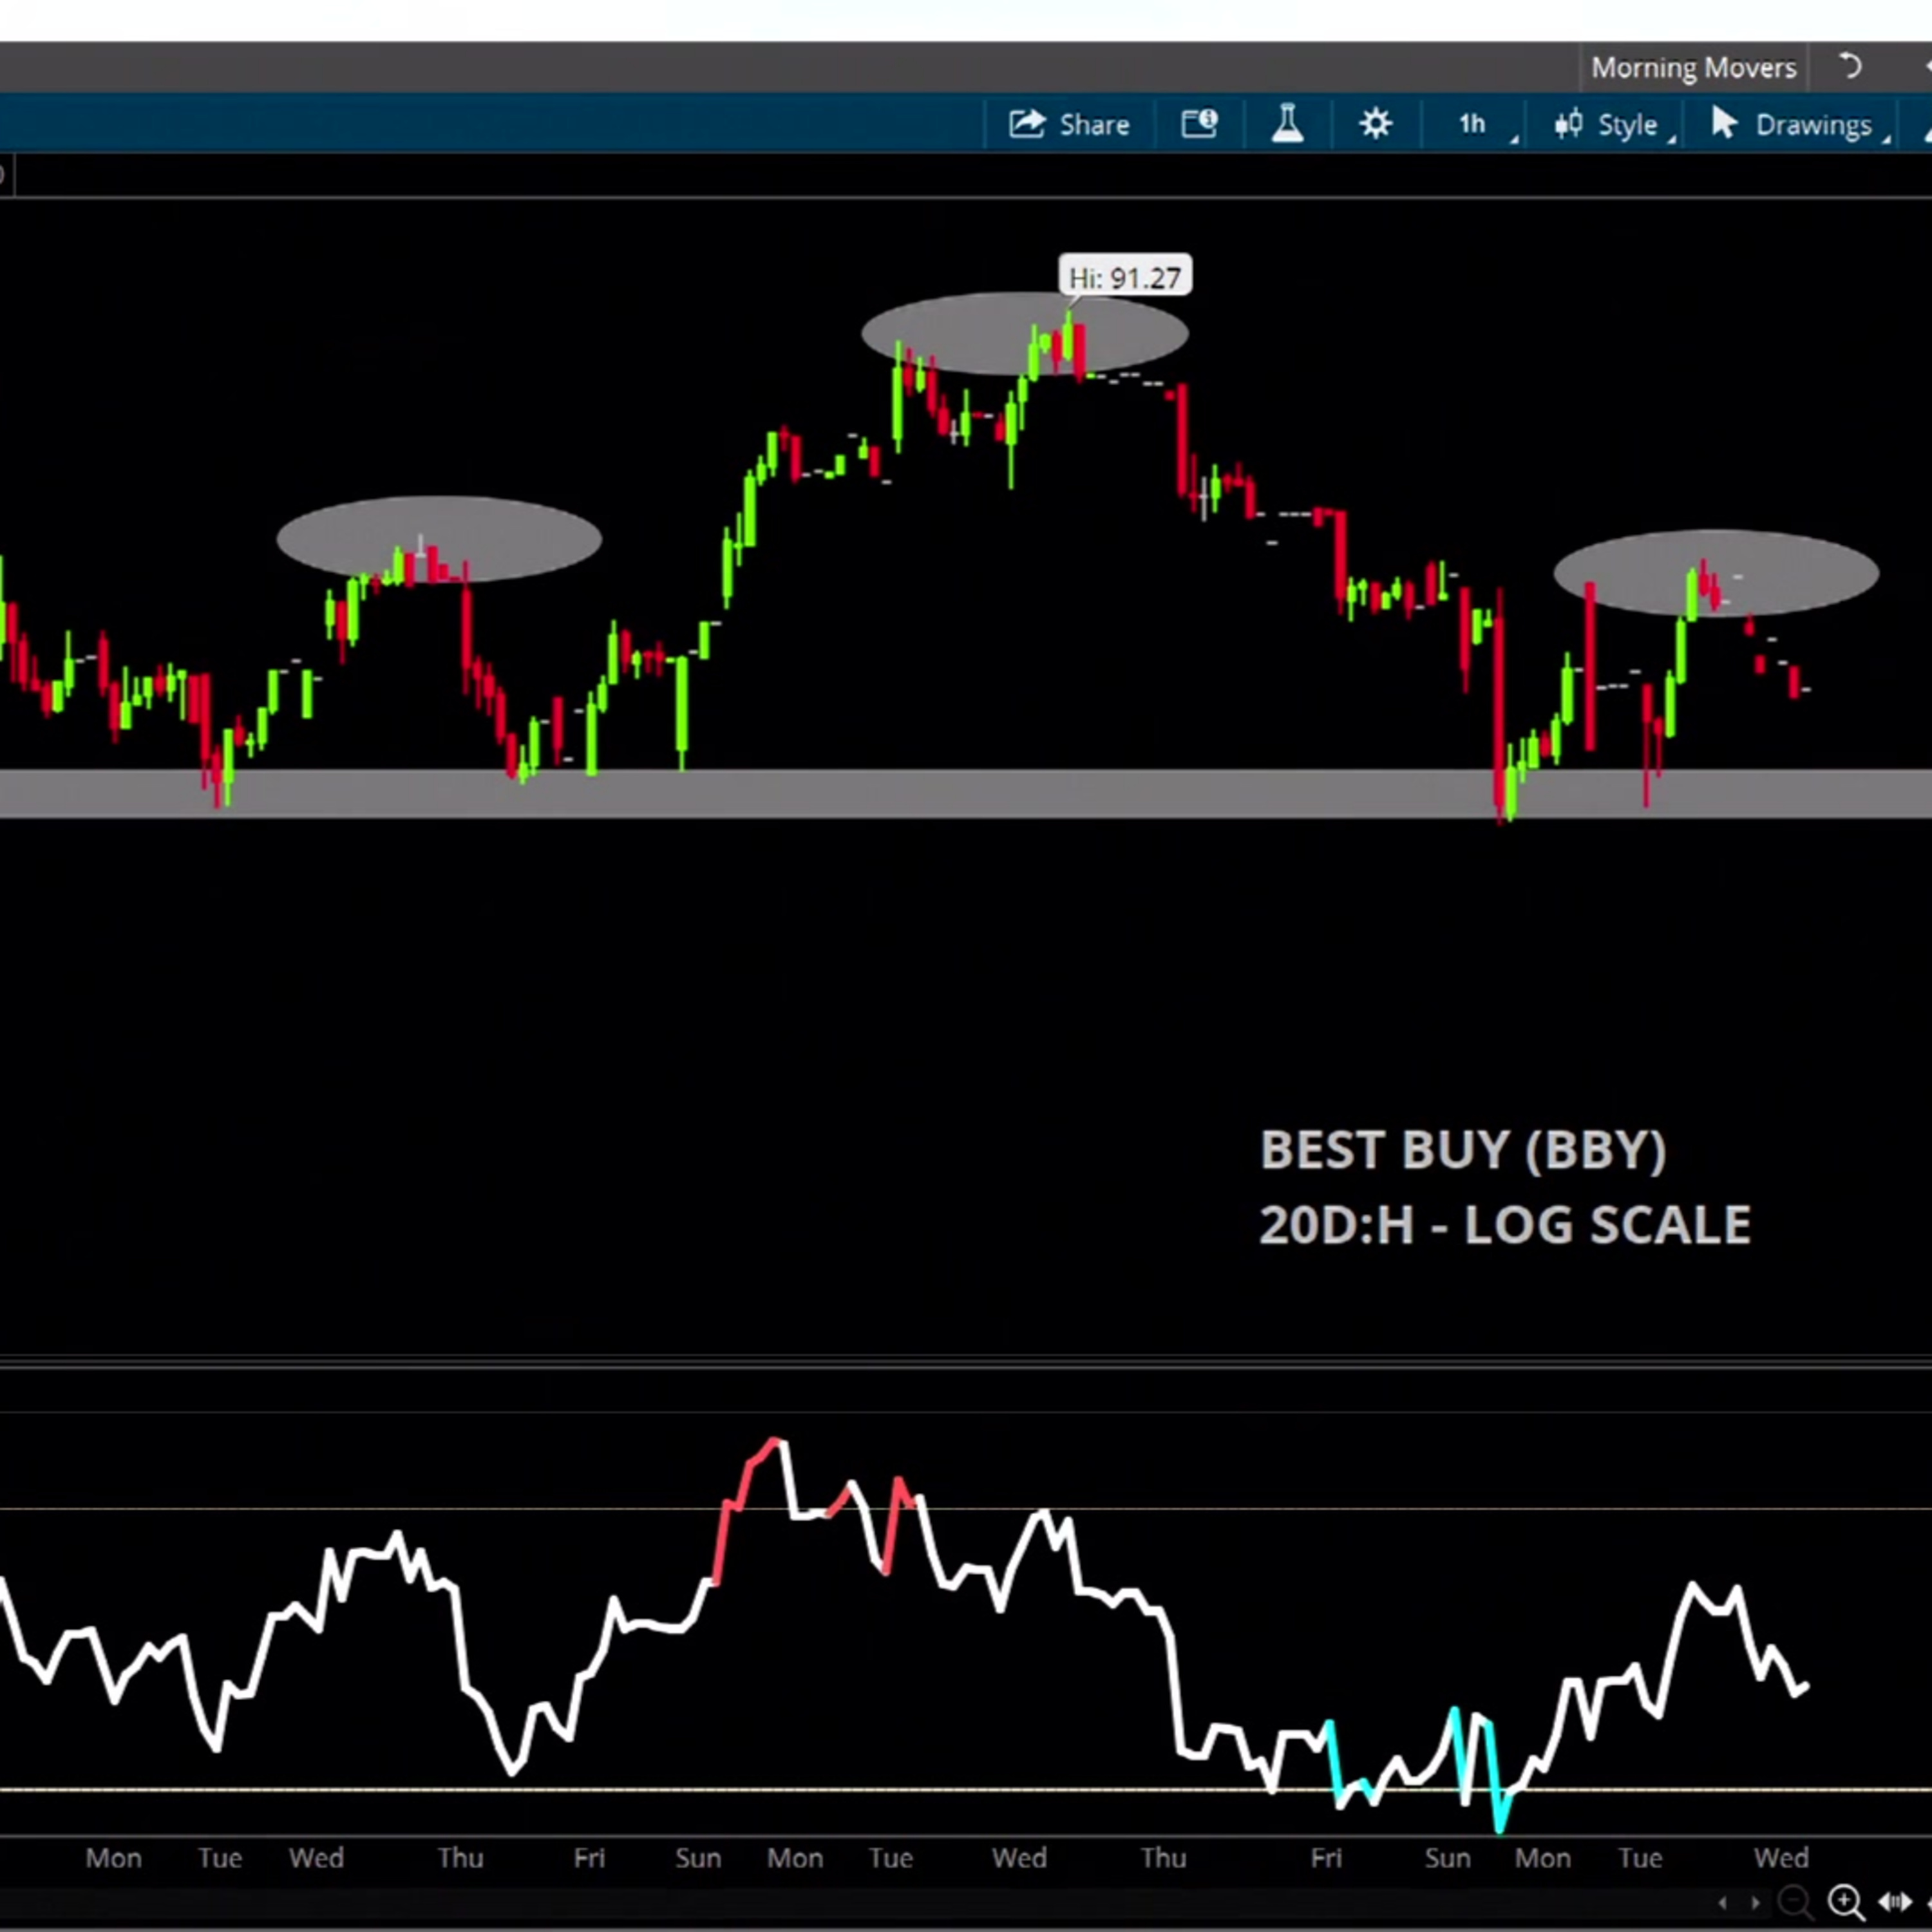
Task: Select the gray horizontal support zone rectangle
Action: coord(966,794)
